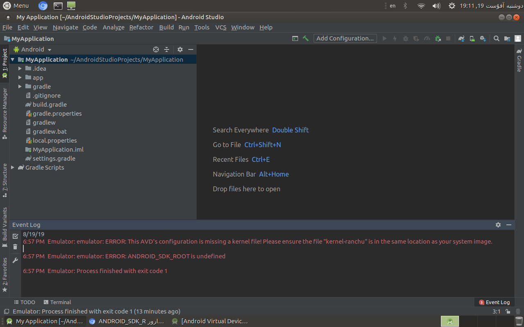Click the Run app play icon
Screen dimensions: 524x327
point(384,38)
